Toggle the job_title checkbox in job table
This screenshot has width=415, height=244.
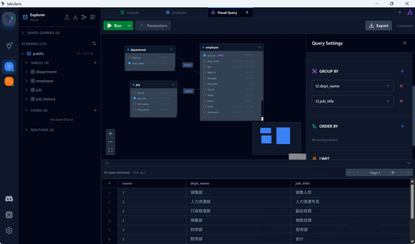tap(135, 98)
